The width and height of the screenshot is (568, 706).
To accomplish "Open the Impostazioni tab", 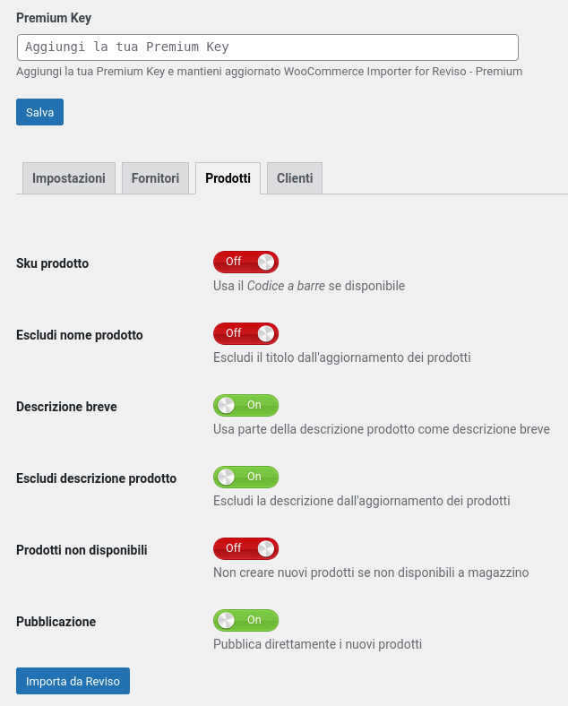I will point(69,178).
